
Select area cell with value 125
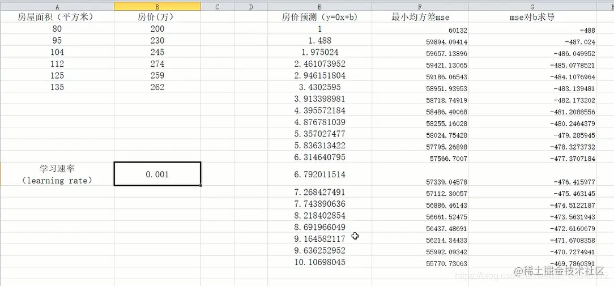(x=57, y=75)
